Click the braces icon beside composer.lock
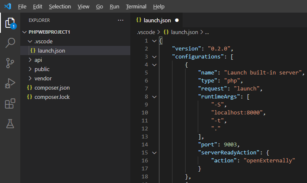Screen dimensions: 307x183 pyautogui.click(x=30, y=97)
